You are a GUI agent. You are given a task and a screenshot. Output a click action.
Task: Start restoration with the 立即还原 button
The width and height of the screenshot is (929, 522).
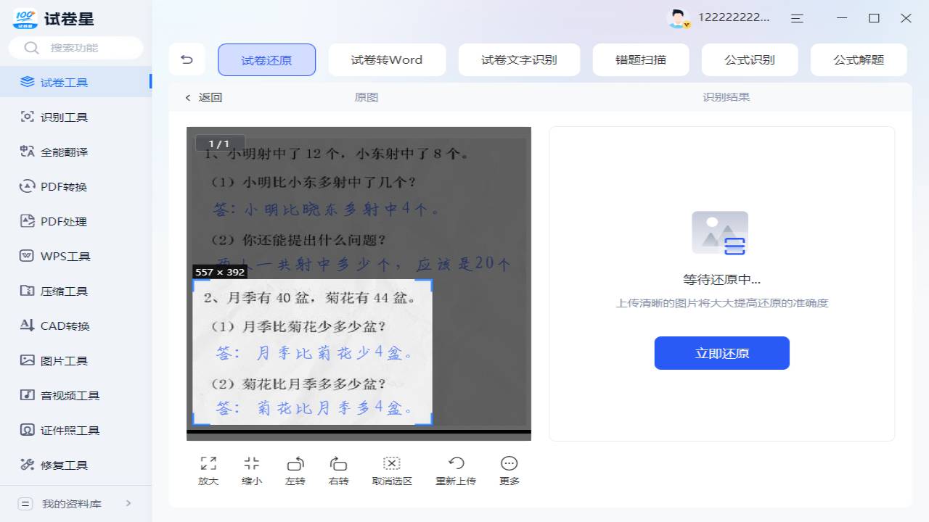tap(721, 353)
